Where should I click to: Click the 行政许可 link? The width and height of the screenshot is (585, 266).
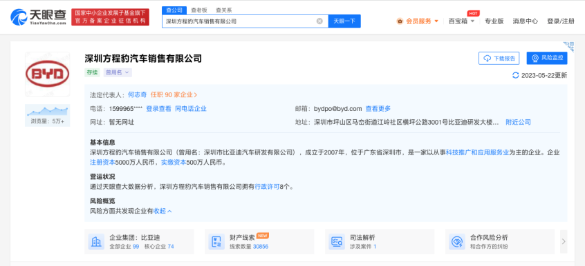(x=267, y=187)
